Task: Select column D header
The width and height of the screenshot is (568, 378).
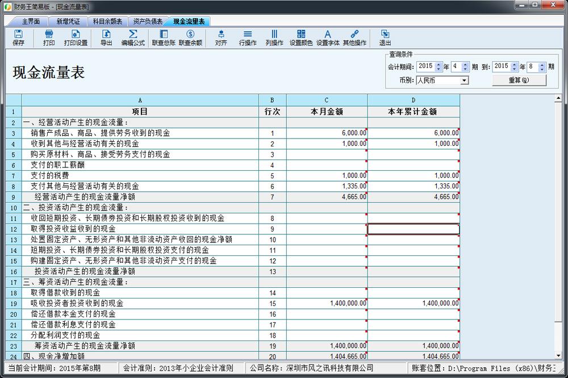Action: (x=414, y=100)
